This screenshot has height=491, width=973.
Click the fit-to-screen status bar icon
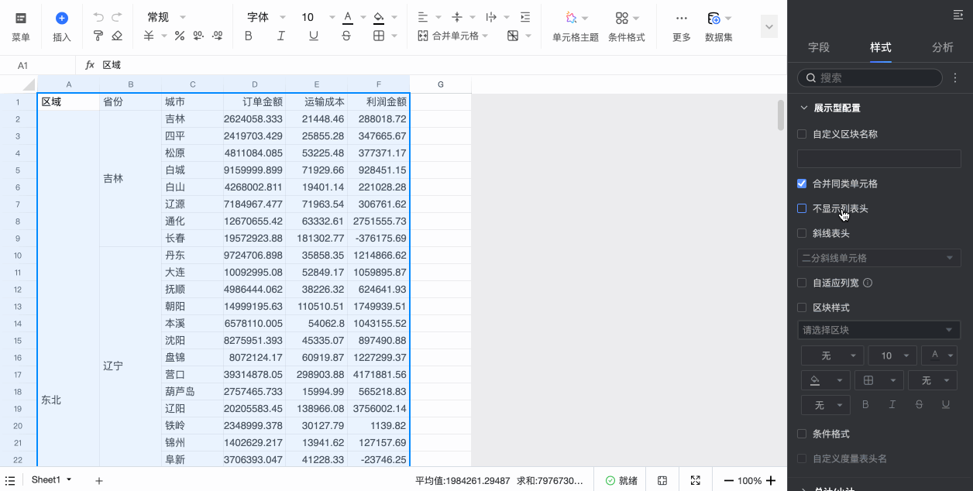pyautogui.click(x=662, y=481)
